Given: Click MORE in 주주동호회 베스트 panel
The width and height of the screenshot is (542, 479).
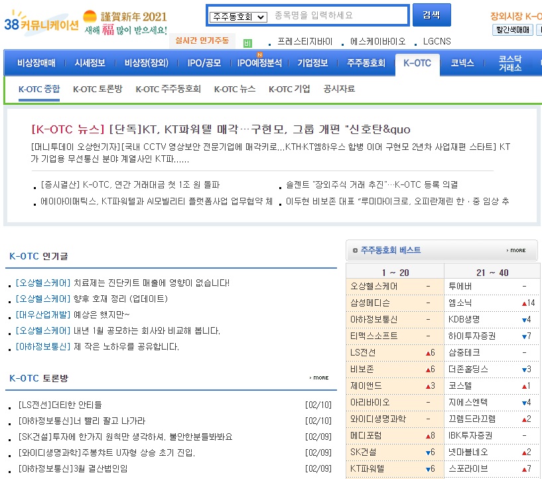Looking at the screenshot, I should (x=516, y=250).
